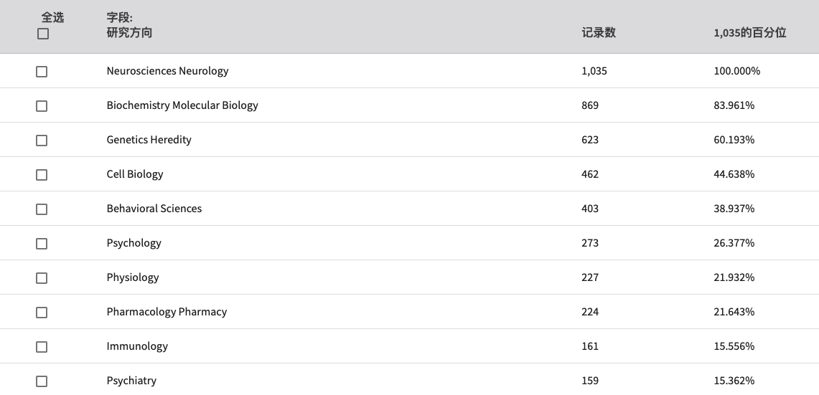Click the 869 record count
819x395 pixels.
pyautogui.click(x=590, y=105)
